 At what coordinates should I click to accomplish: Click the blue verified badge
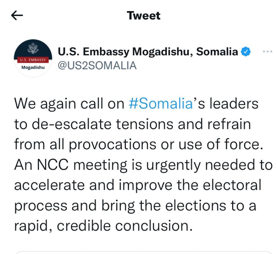pos(246,51)
